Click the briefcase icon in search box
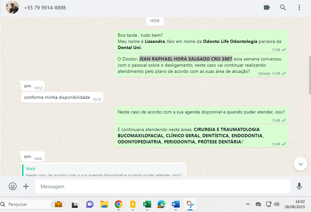The image size is (311, 212). pyautogui.click(x=58, y=204)
